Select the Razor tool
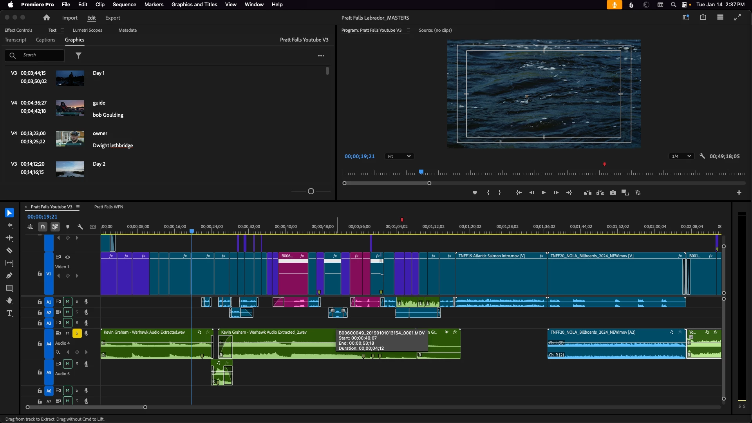Screen dimensions: 752x423 [x=9, y=251]
